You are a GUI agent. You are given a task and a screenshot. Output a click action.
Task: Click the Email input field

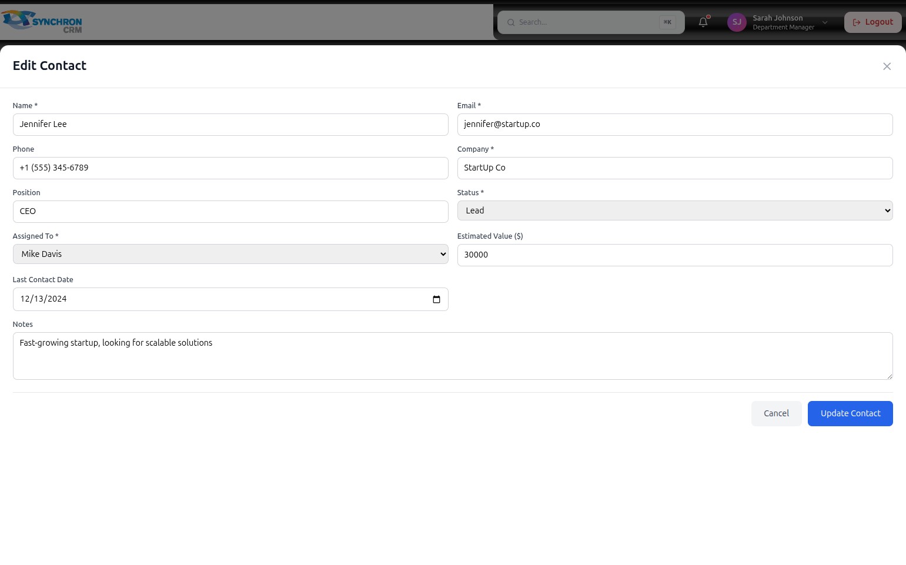[675, 125]
